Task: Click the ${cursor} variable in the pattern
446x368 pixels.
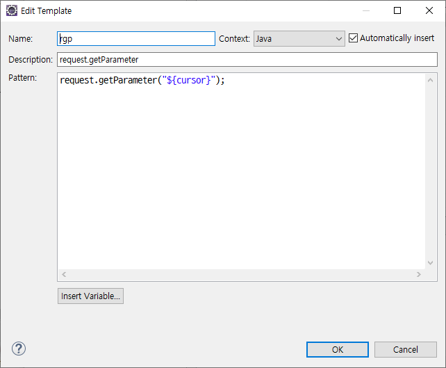Action: point(189,80)
